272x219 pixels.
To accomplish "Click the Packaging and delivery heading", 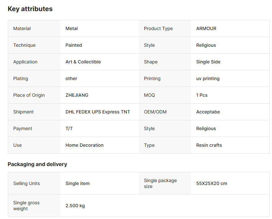I will pos(37,164).
